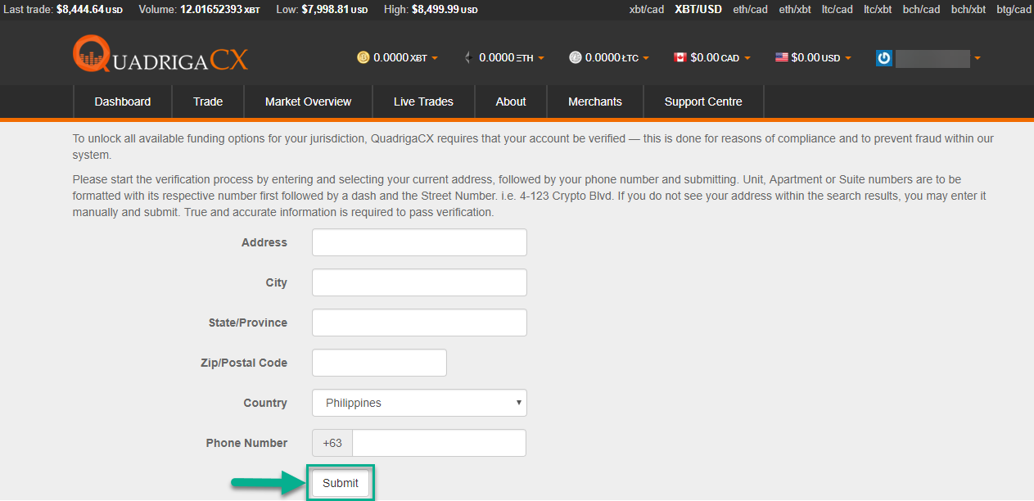Click the Country field label
Image resolution: width=1034 pixels, height=501 pixels.
pyautogui.click(x=265, y=403)
